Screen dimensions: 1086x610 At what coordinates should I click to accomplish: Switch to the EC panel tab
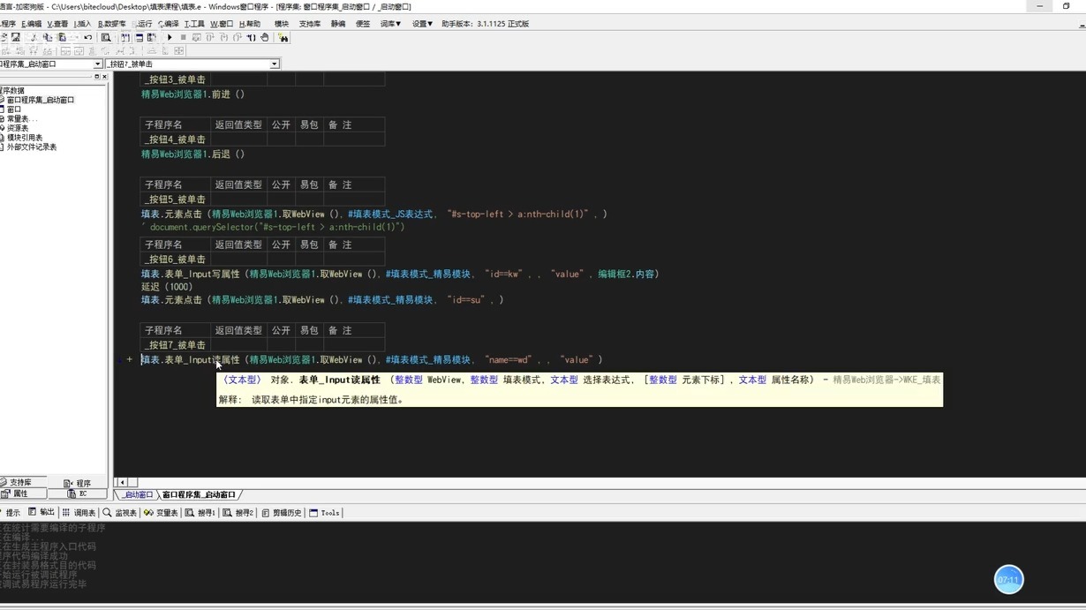[x=79, y=494]
